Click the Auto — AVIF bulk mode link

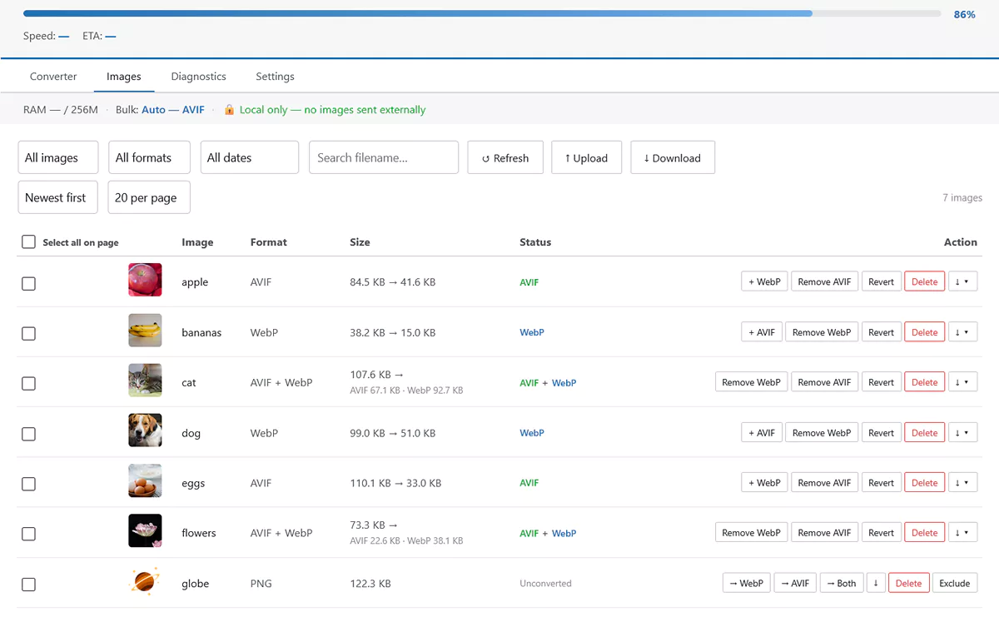tap(173, 109)
